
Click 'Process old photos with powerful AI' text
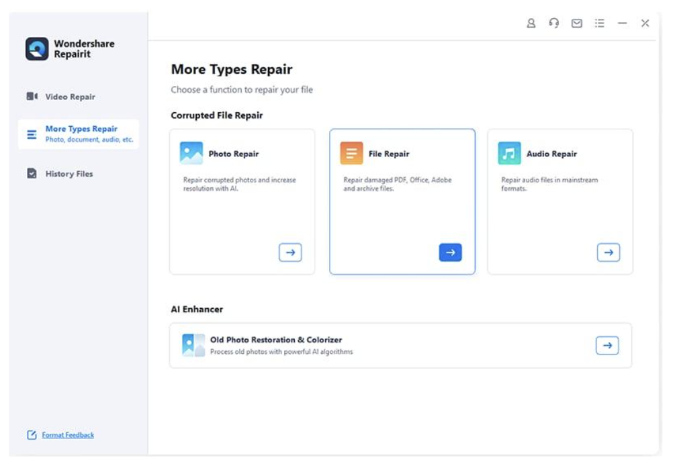click(x=281, y=352)
